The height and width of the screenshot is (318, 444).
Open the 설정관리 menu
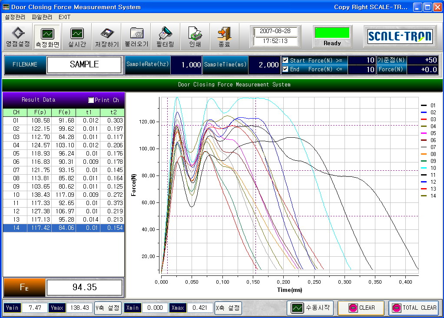coord(15,17)
